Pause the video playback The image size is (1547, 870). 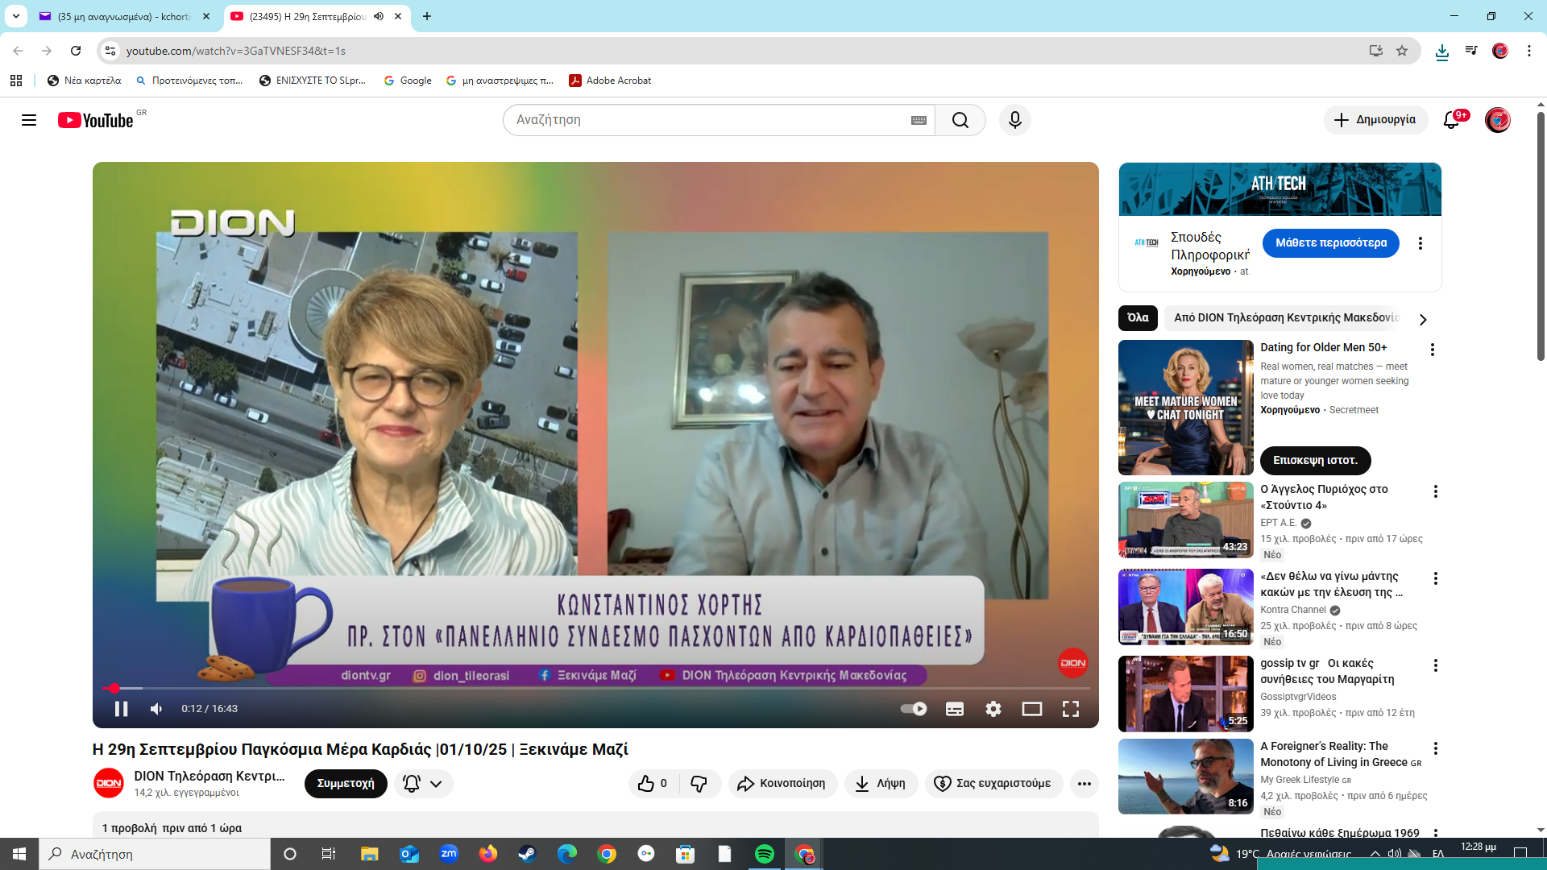coord(121,709)
